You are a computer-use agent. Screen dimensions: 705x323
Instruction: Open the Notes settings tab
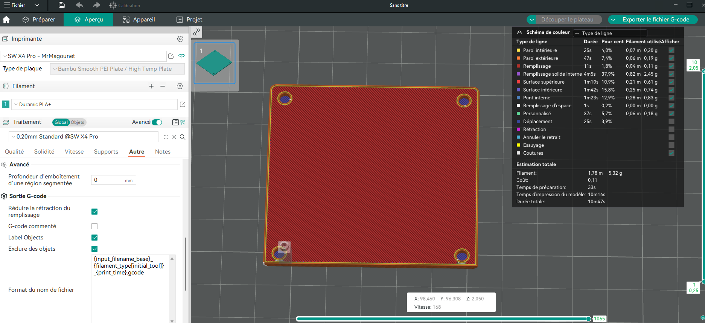pos(163,152)
